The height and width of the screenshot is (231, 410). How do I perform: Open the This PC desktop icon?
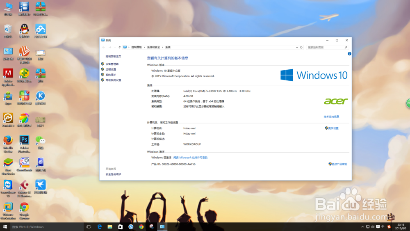pyautogui.click(x=8, y=8)
